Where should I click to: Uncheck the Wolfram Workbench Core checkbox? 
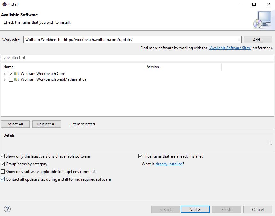tap(11, 74)
